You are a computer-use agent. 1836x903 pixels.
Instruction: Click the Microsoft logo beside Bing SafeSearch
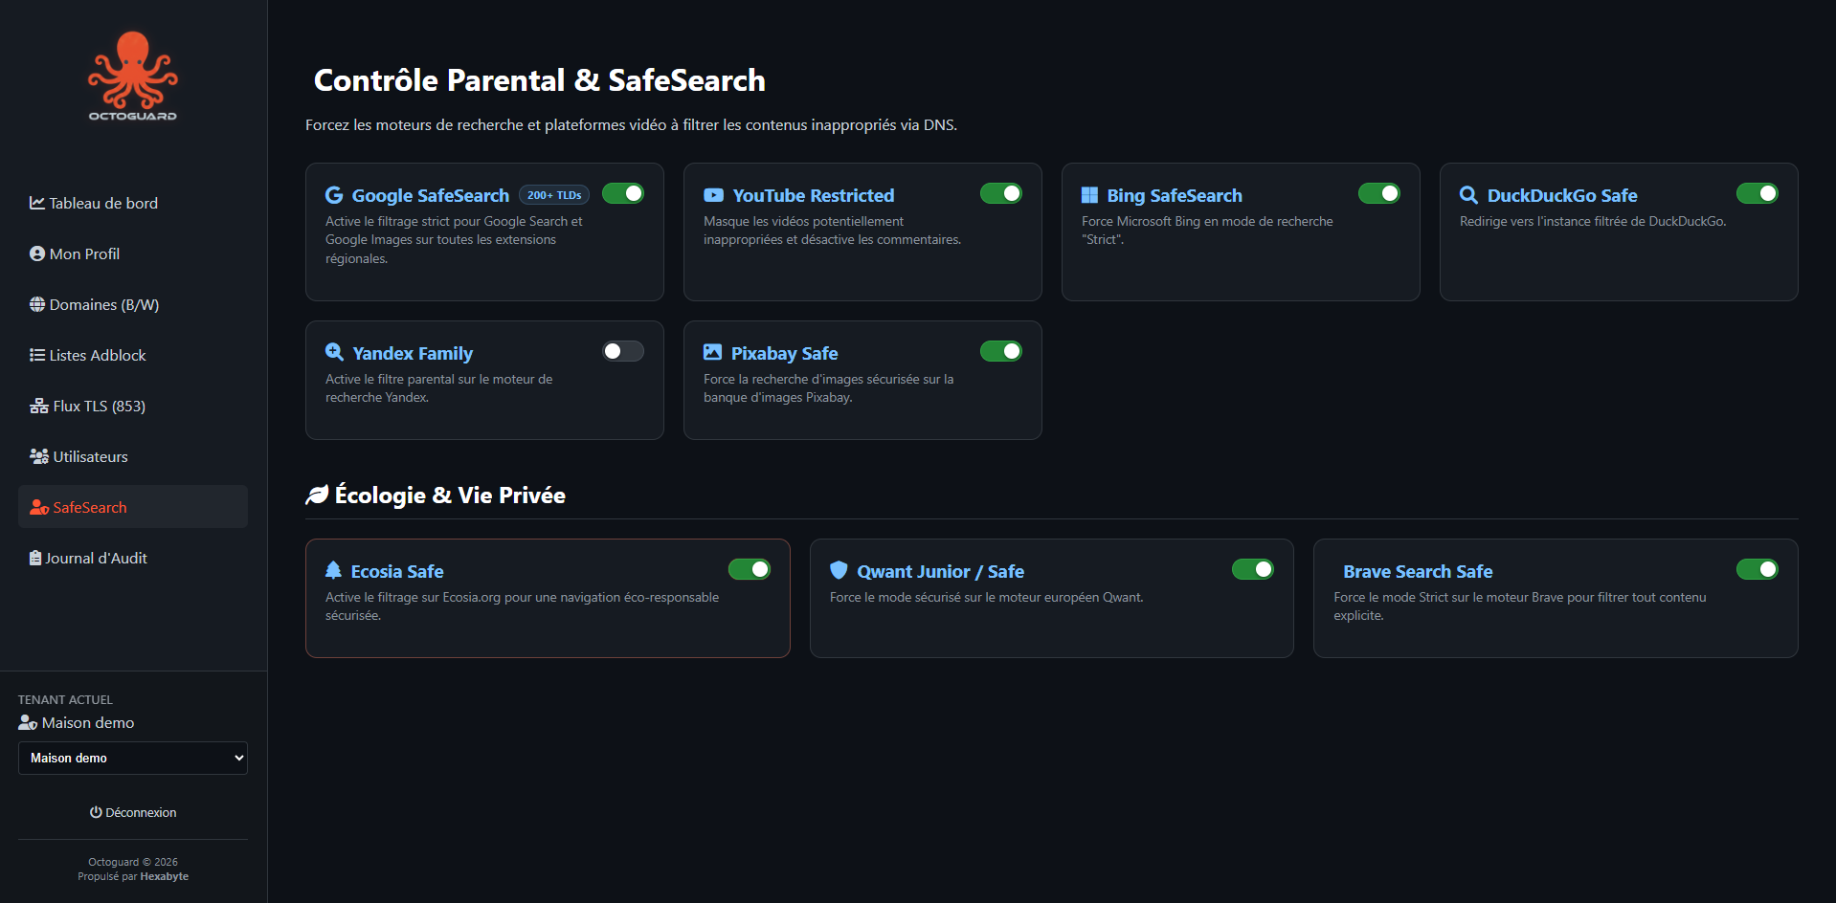coord(1088,194)
